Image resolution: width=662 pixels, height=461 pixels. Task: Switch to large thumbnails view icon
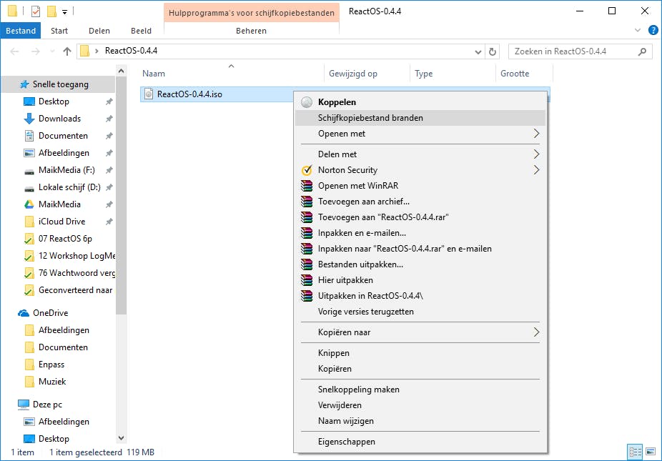click(x=650, y=452)
